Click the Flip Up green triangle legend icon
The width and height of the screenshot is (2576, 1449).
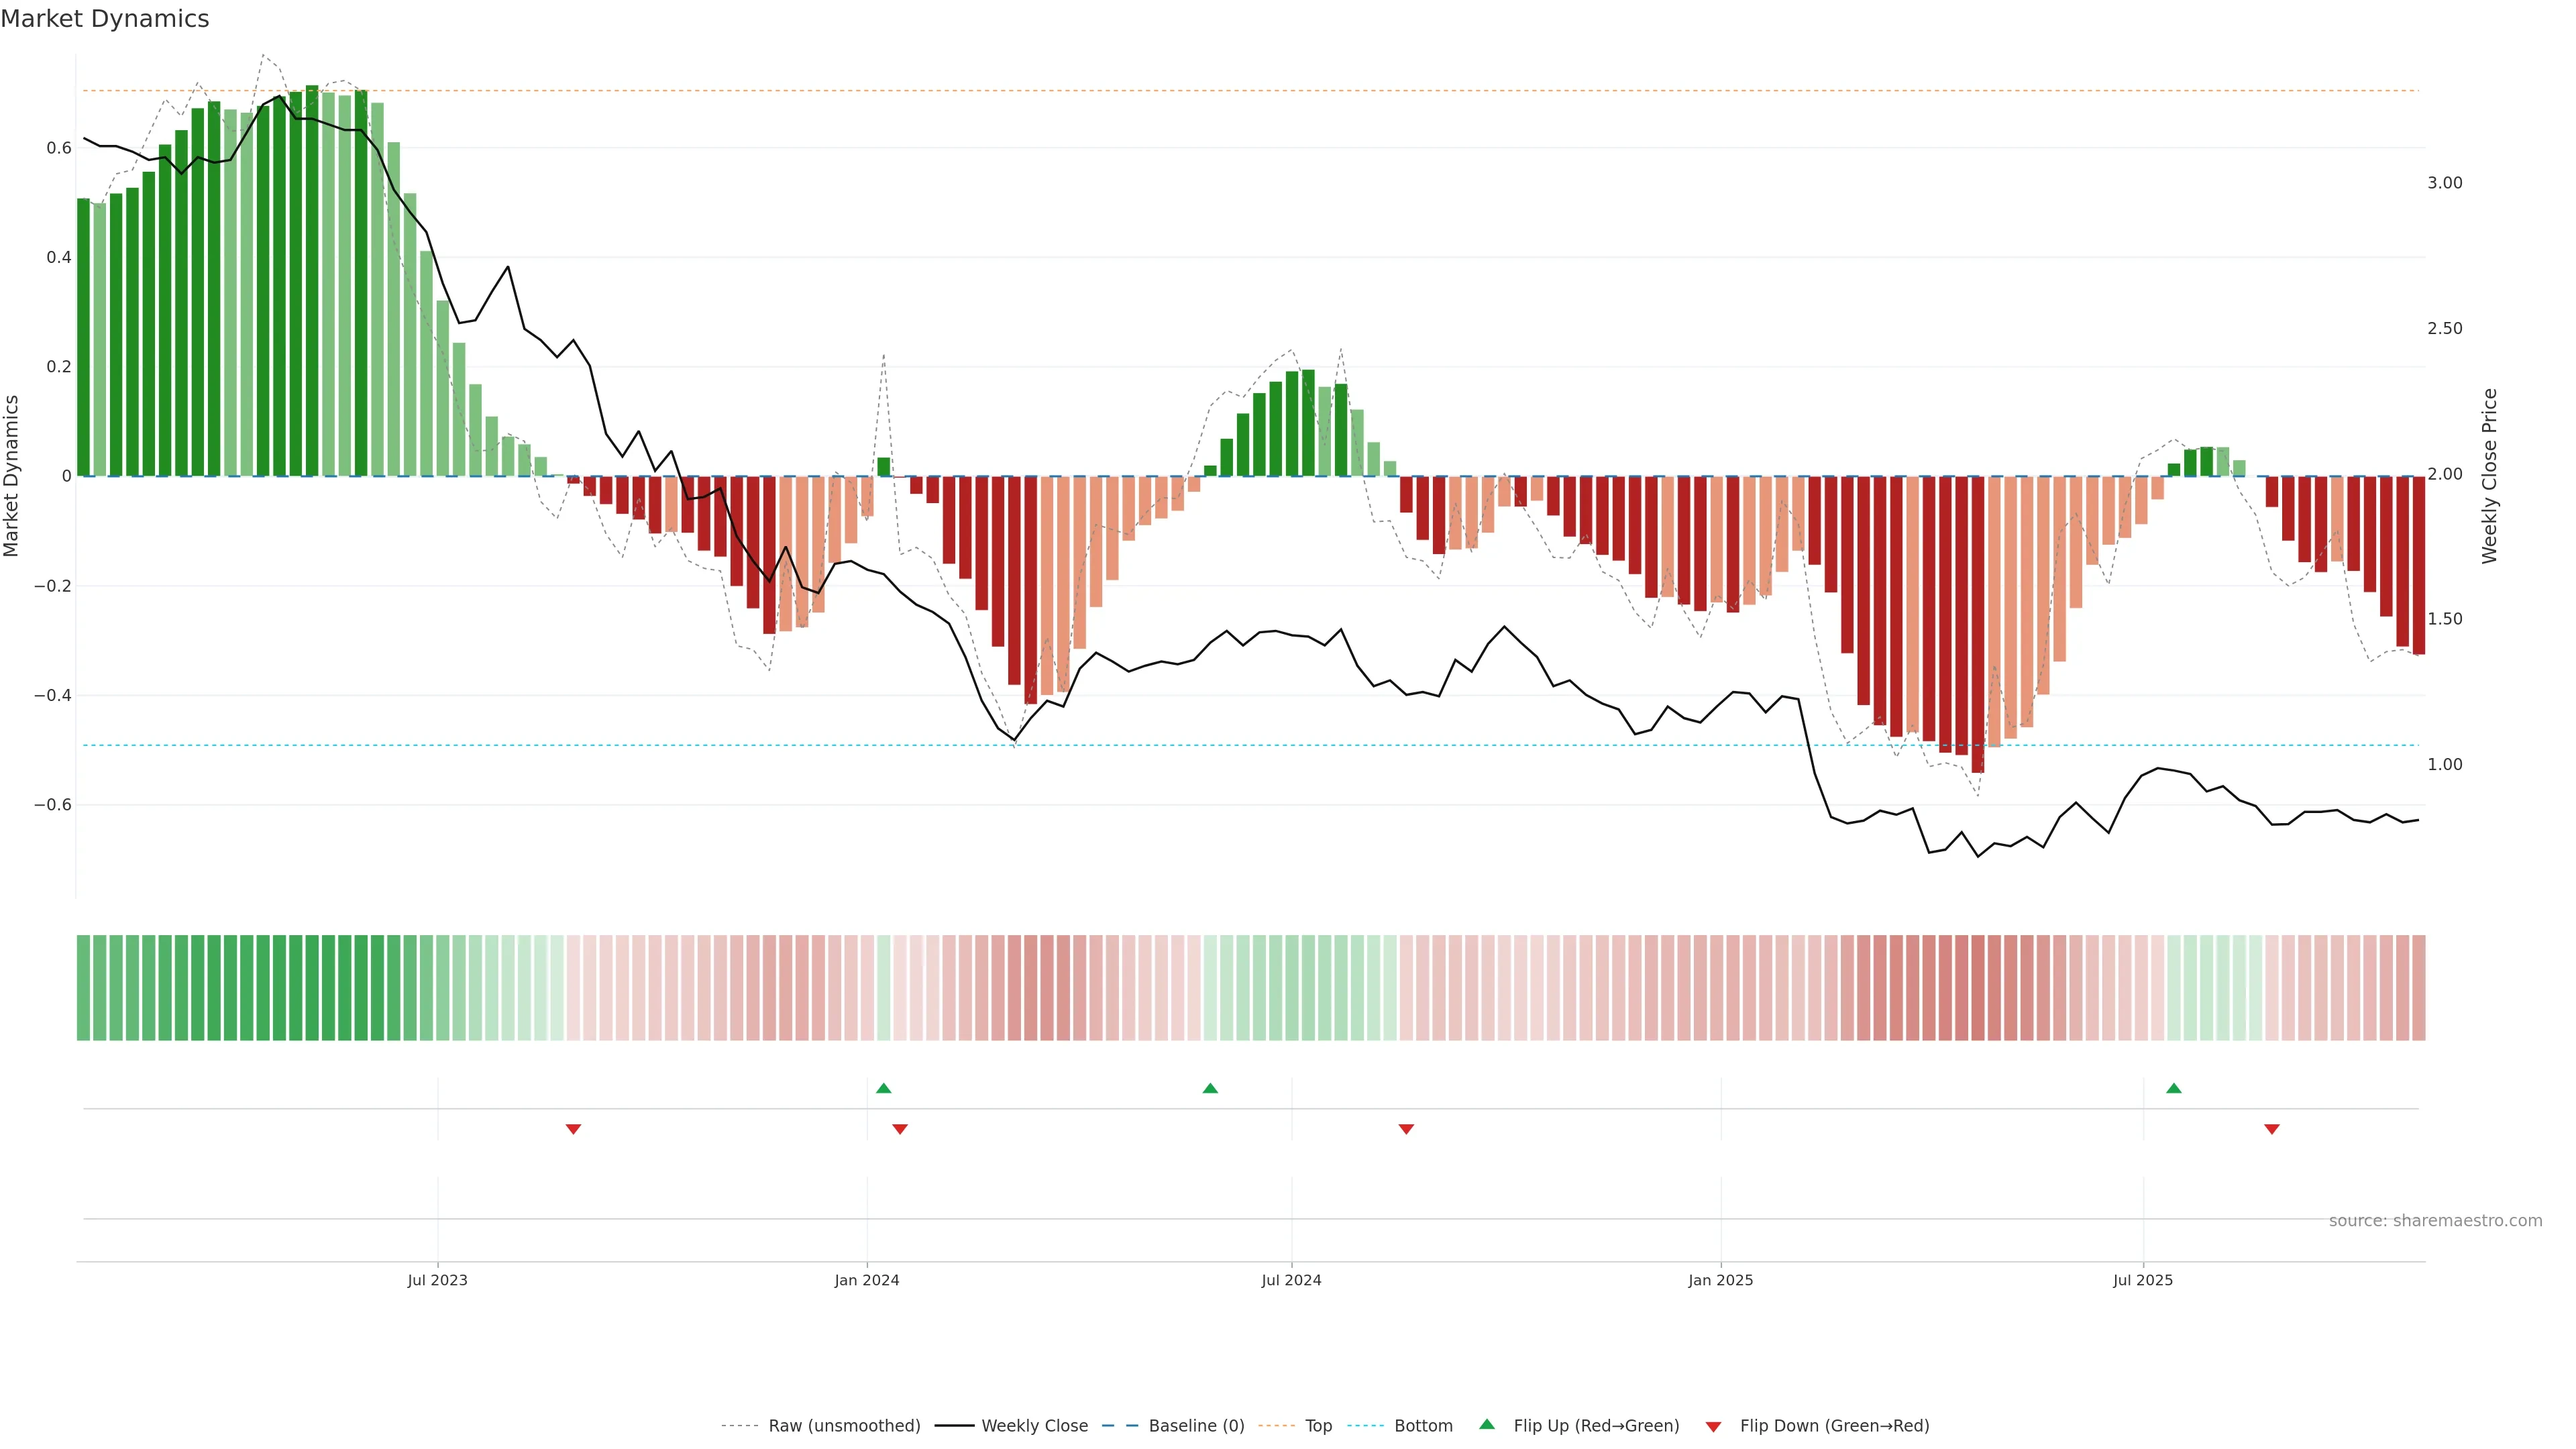point(1487,1424)
